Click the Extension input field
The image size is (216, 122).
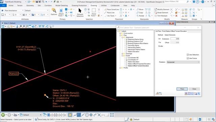[x=175, y=39]
